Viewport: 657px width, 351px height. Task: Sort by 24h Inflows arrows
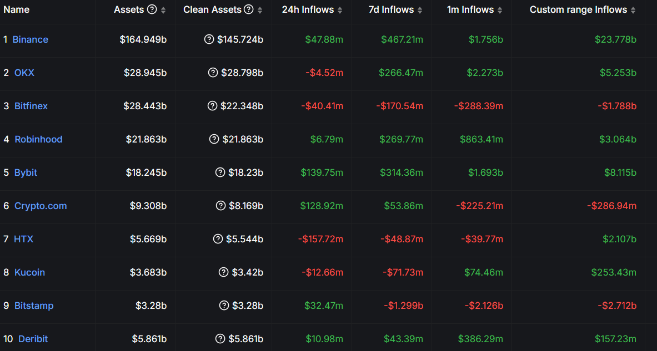pos(340,10)
